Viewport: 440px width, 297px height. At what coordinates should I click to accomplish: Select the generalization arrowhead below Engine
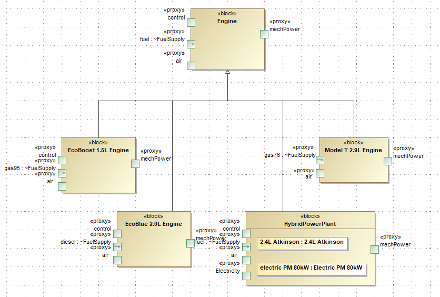[x=227, y=72]
